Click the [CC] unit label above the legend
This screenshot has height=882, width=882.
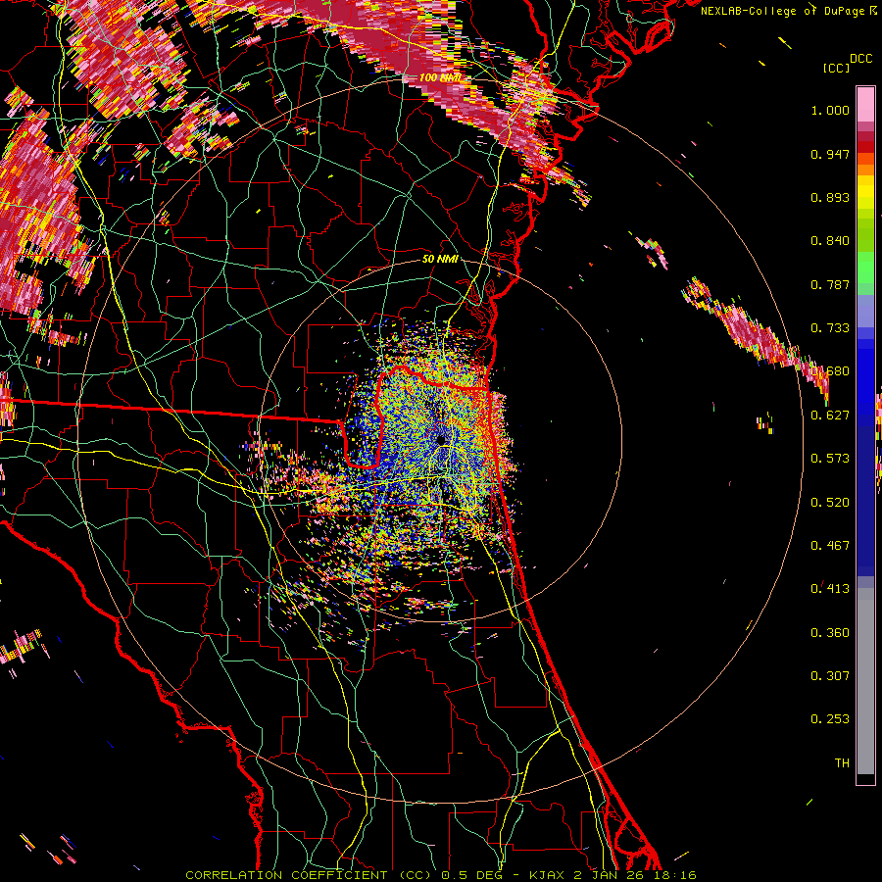click(836, 68)
